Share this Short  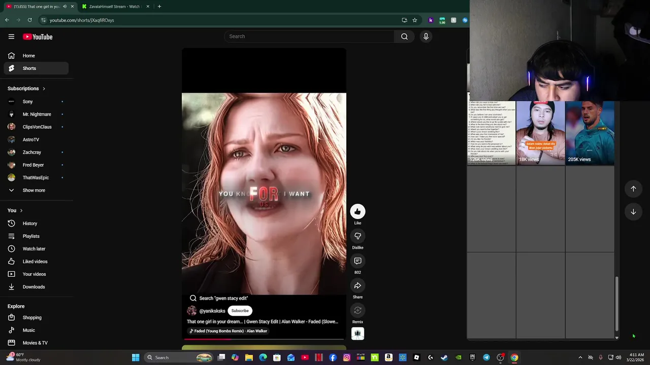point(357,286)
